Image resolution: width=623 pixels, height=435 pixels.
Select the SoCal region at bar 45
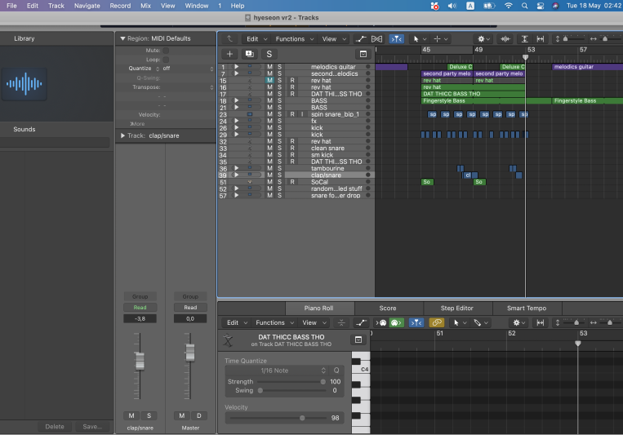click(427, 182)
